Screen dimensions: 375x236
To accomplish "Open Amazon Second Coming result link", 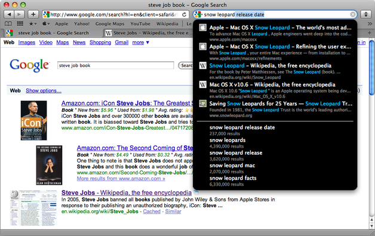I will click(134, 148).
